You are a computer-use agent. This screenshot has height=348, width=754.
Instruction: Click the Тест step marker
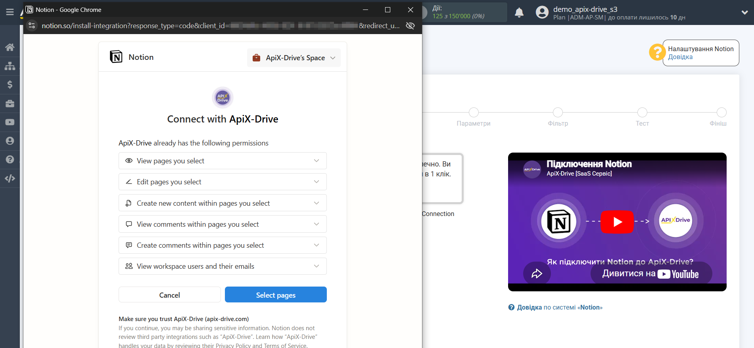[642, 113]
